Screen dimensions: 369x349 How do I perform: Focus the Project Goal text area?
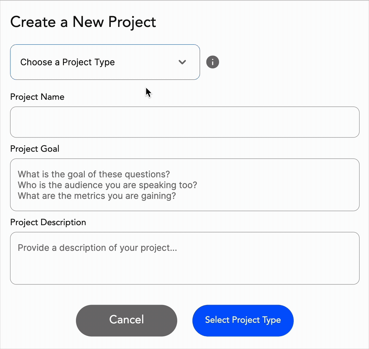click(x=185, y=185)
